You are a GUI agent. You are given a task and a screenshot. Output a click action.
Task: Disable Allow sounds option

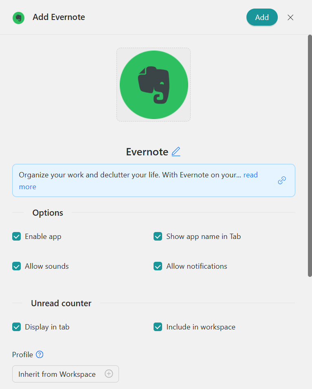[x=17, y=266]
